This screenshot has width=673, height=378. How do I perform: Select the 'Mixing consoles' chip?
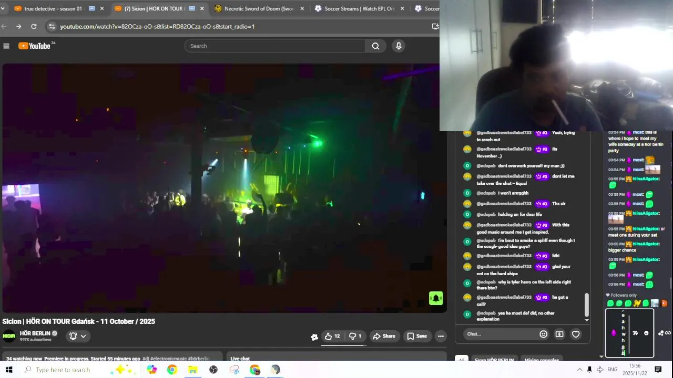[542, 360]
